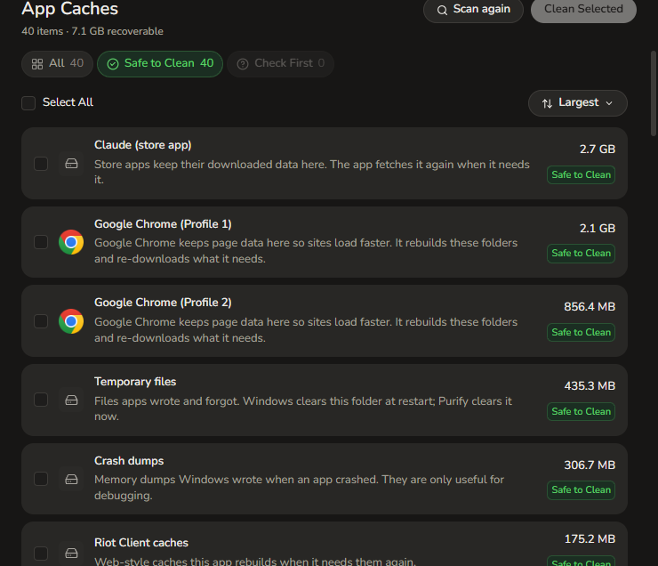Screen dimensions: 658x566
Task: Click the vertical scrollbar thumb
Action: click(x=653, y=93)
